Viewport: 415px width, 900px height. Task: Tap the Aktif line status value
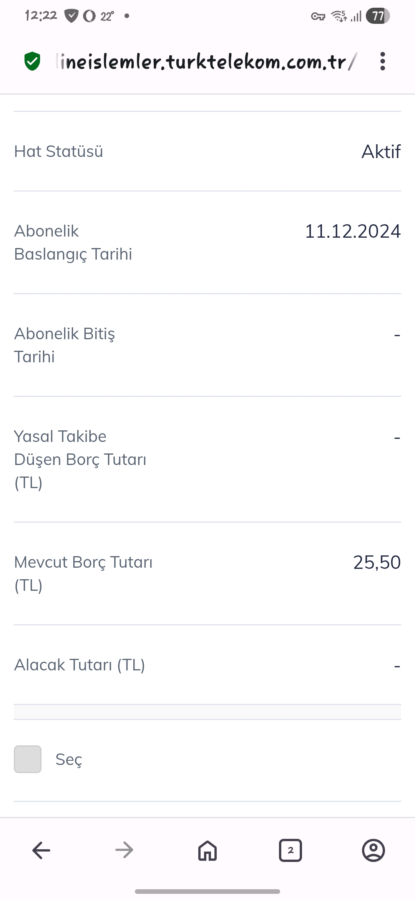[381, 152]
